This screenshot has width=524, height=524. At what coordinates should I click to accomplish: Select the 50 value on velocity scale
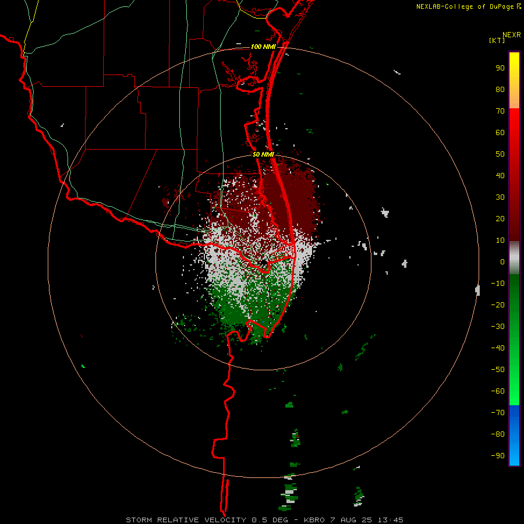click(x=500, y=154)
